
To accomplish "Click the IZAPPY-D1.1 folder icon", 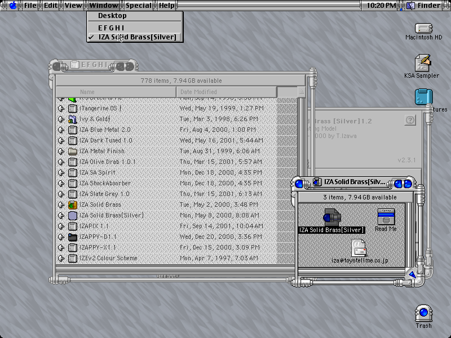I will point(73,237).
